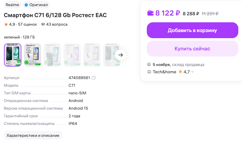Click the delivery box icon near 5 ноября
Screen dimensions: 242x142
point(149,64)
